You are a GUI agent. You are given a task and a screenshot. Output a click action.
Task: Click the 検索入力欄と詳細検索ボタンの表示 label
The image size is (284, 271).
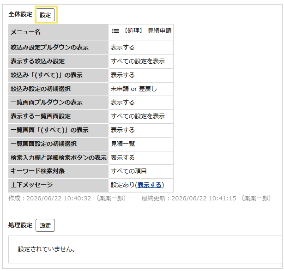coord(59,158)
